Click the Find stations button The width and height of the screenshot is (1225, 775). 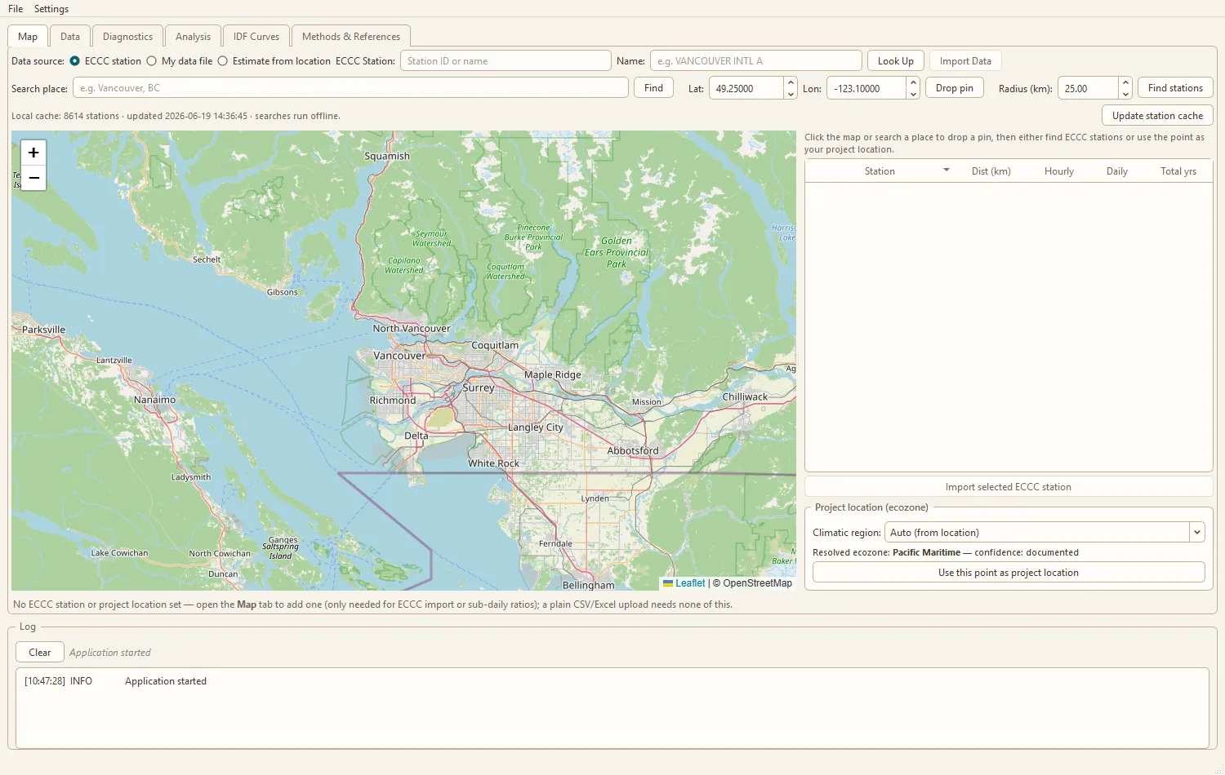1175,88
